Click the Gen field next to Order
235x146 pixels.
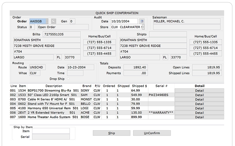(x=72, y=21)
